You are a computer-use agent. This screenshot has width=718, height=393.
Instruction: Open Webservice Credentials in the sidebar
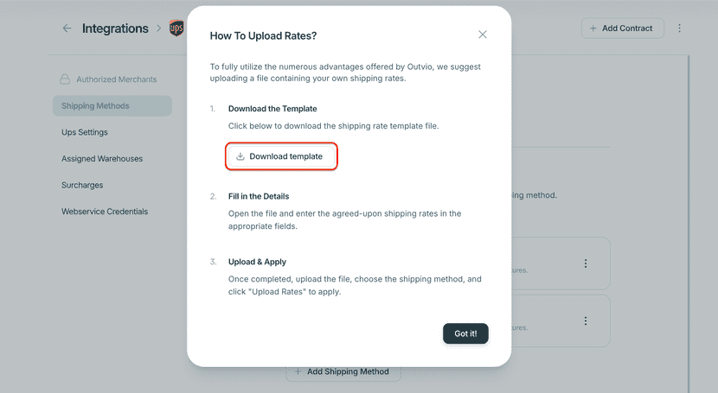coord(105,212)
